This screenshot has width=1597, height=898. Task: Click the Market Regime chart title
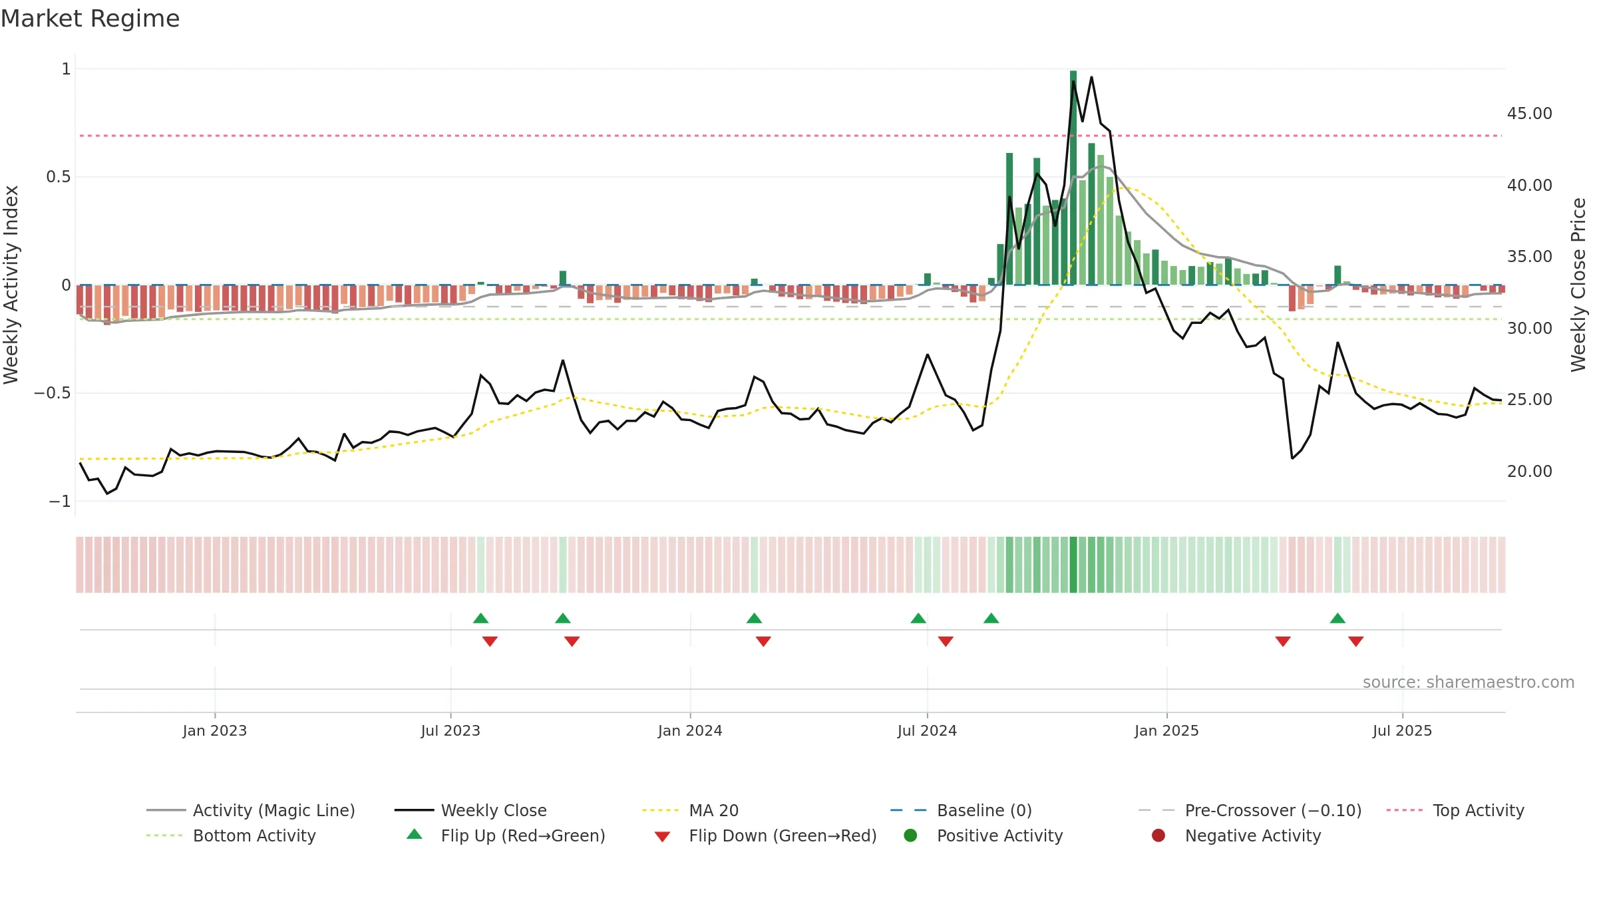click(90, 19)
